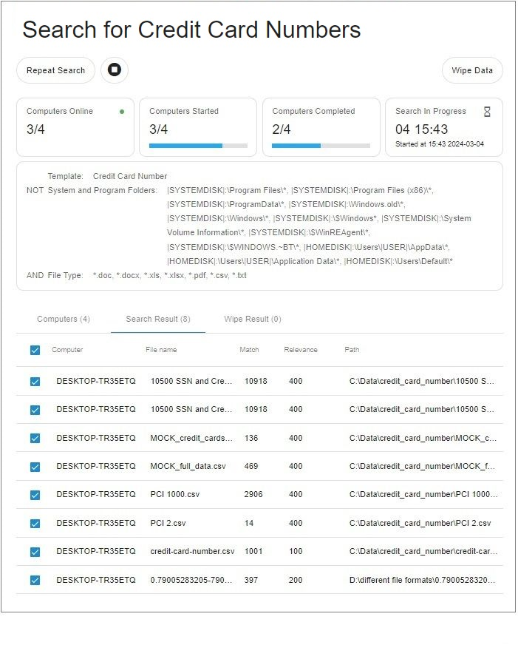Click the green Computers Online status dot
The width and height of the screenshot is (518, 645).
pyautogui.click(x=122, y=112)
